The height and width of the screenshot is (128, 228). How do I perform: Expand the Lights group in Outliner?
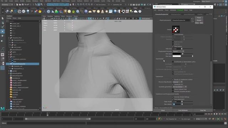[9, 52]
